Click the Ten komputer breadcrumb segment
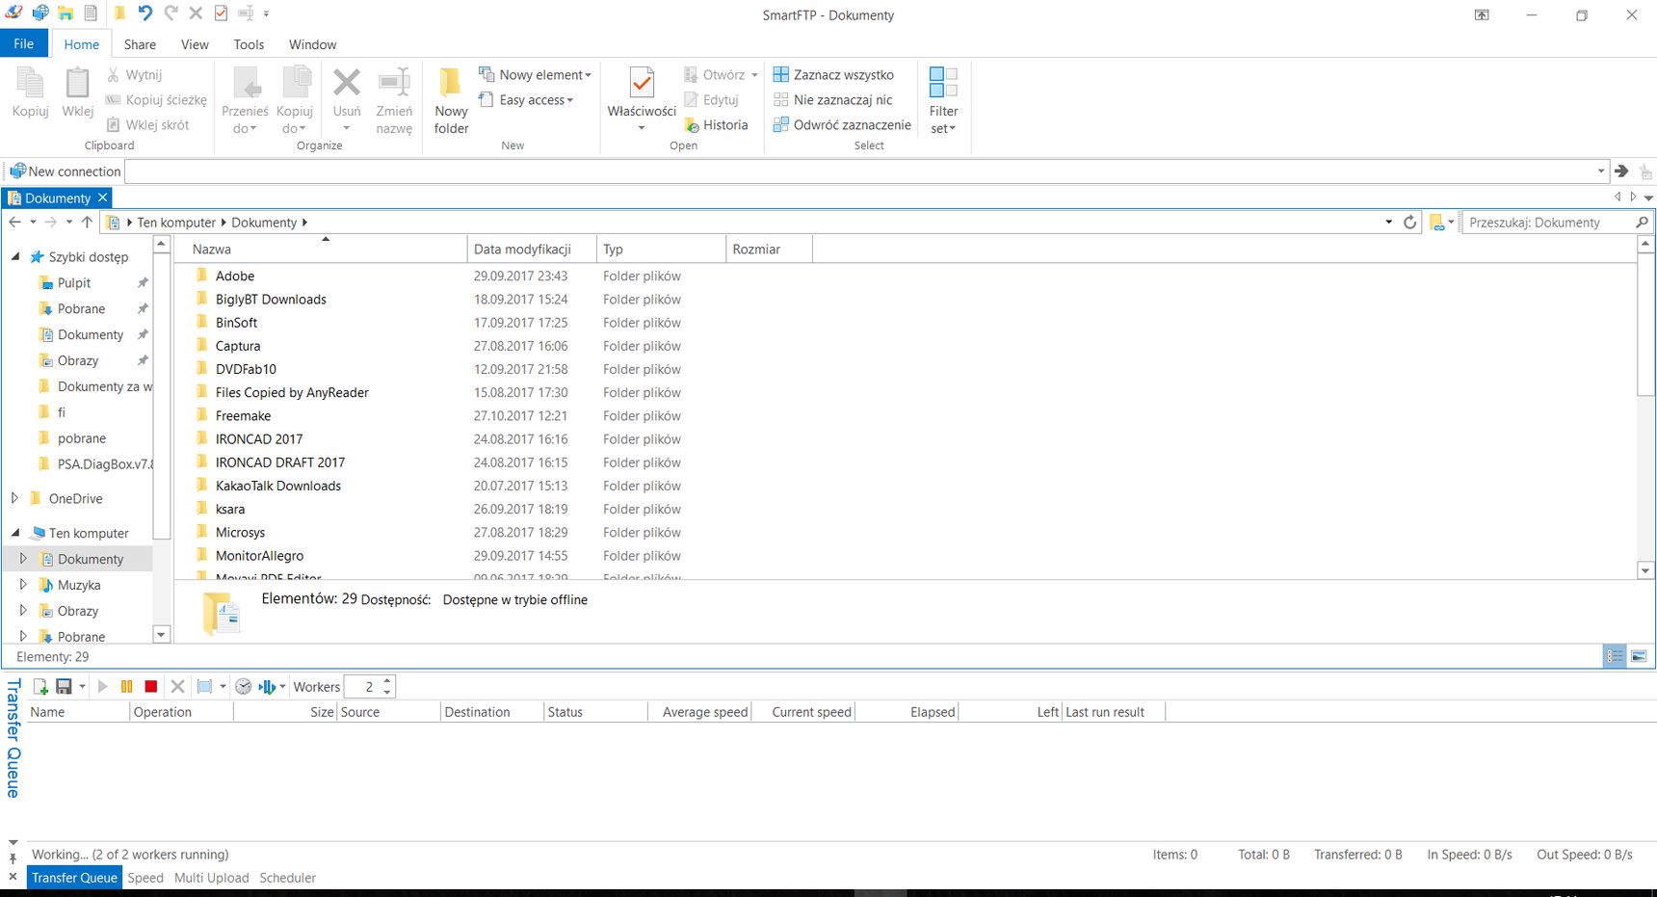Viewport: 1657px width, 897px height. point(176,223)
